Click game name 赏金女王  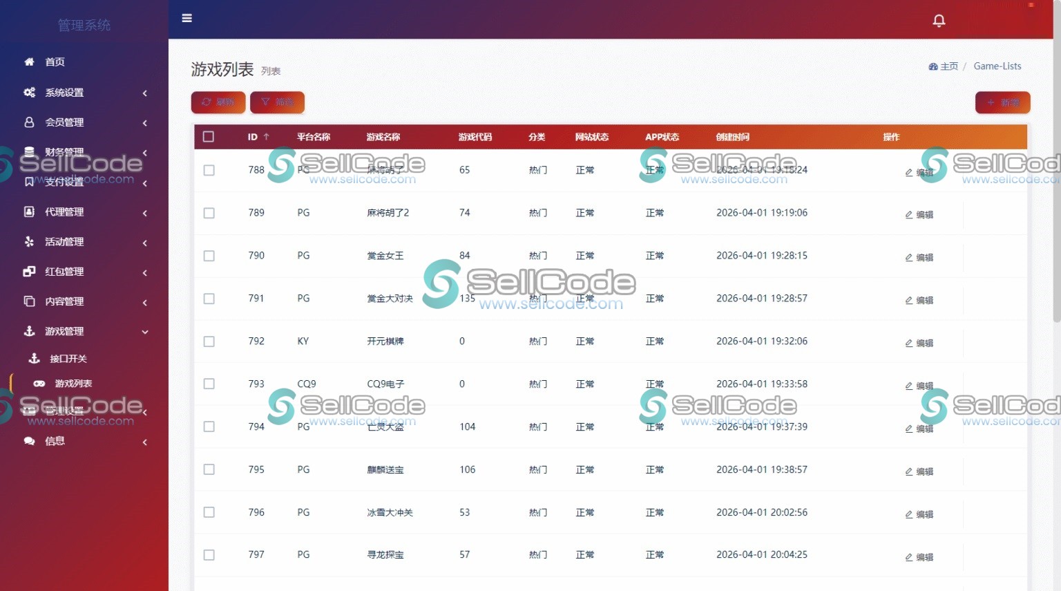(x=385, y=256)
